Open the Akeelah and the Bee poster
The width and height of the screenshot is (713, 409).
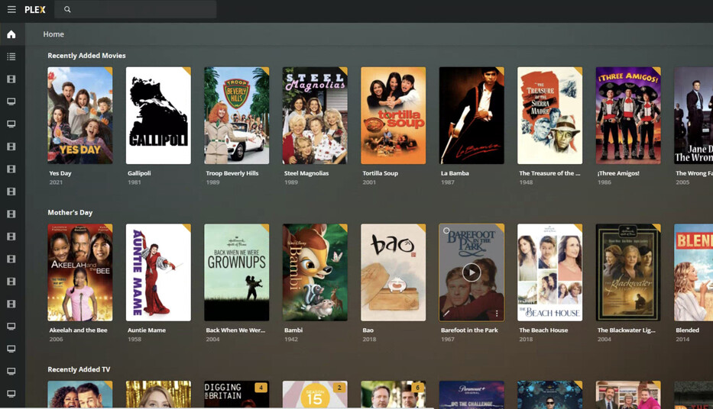coord(80,272)
